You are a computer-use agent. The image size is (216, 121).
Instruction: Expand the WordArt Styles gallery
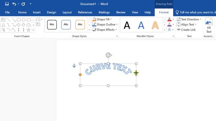point(164,30)
